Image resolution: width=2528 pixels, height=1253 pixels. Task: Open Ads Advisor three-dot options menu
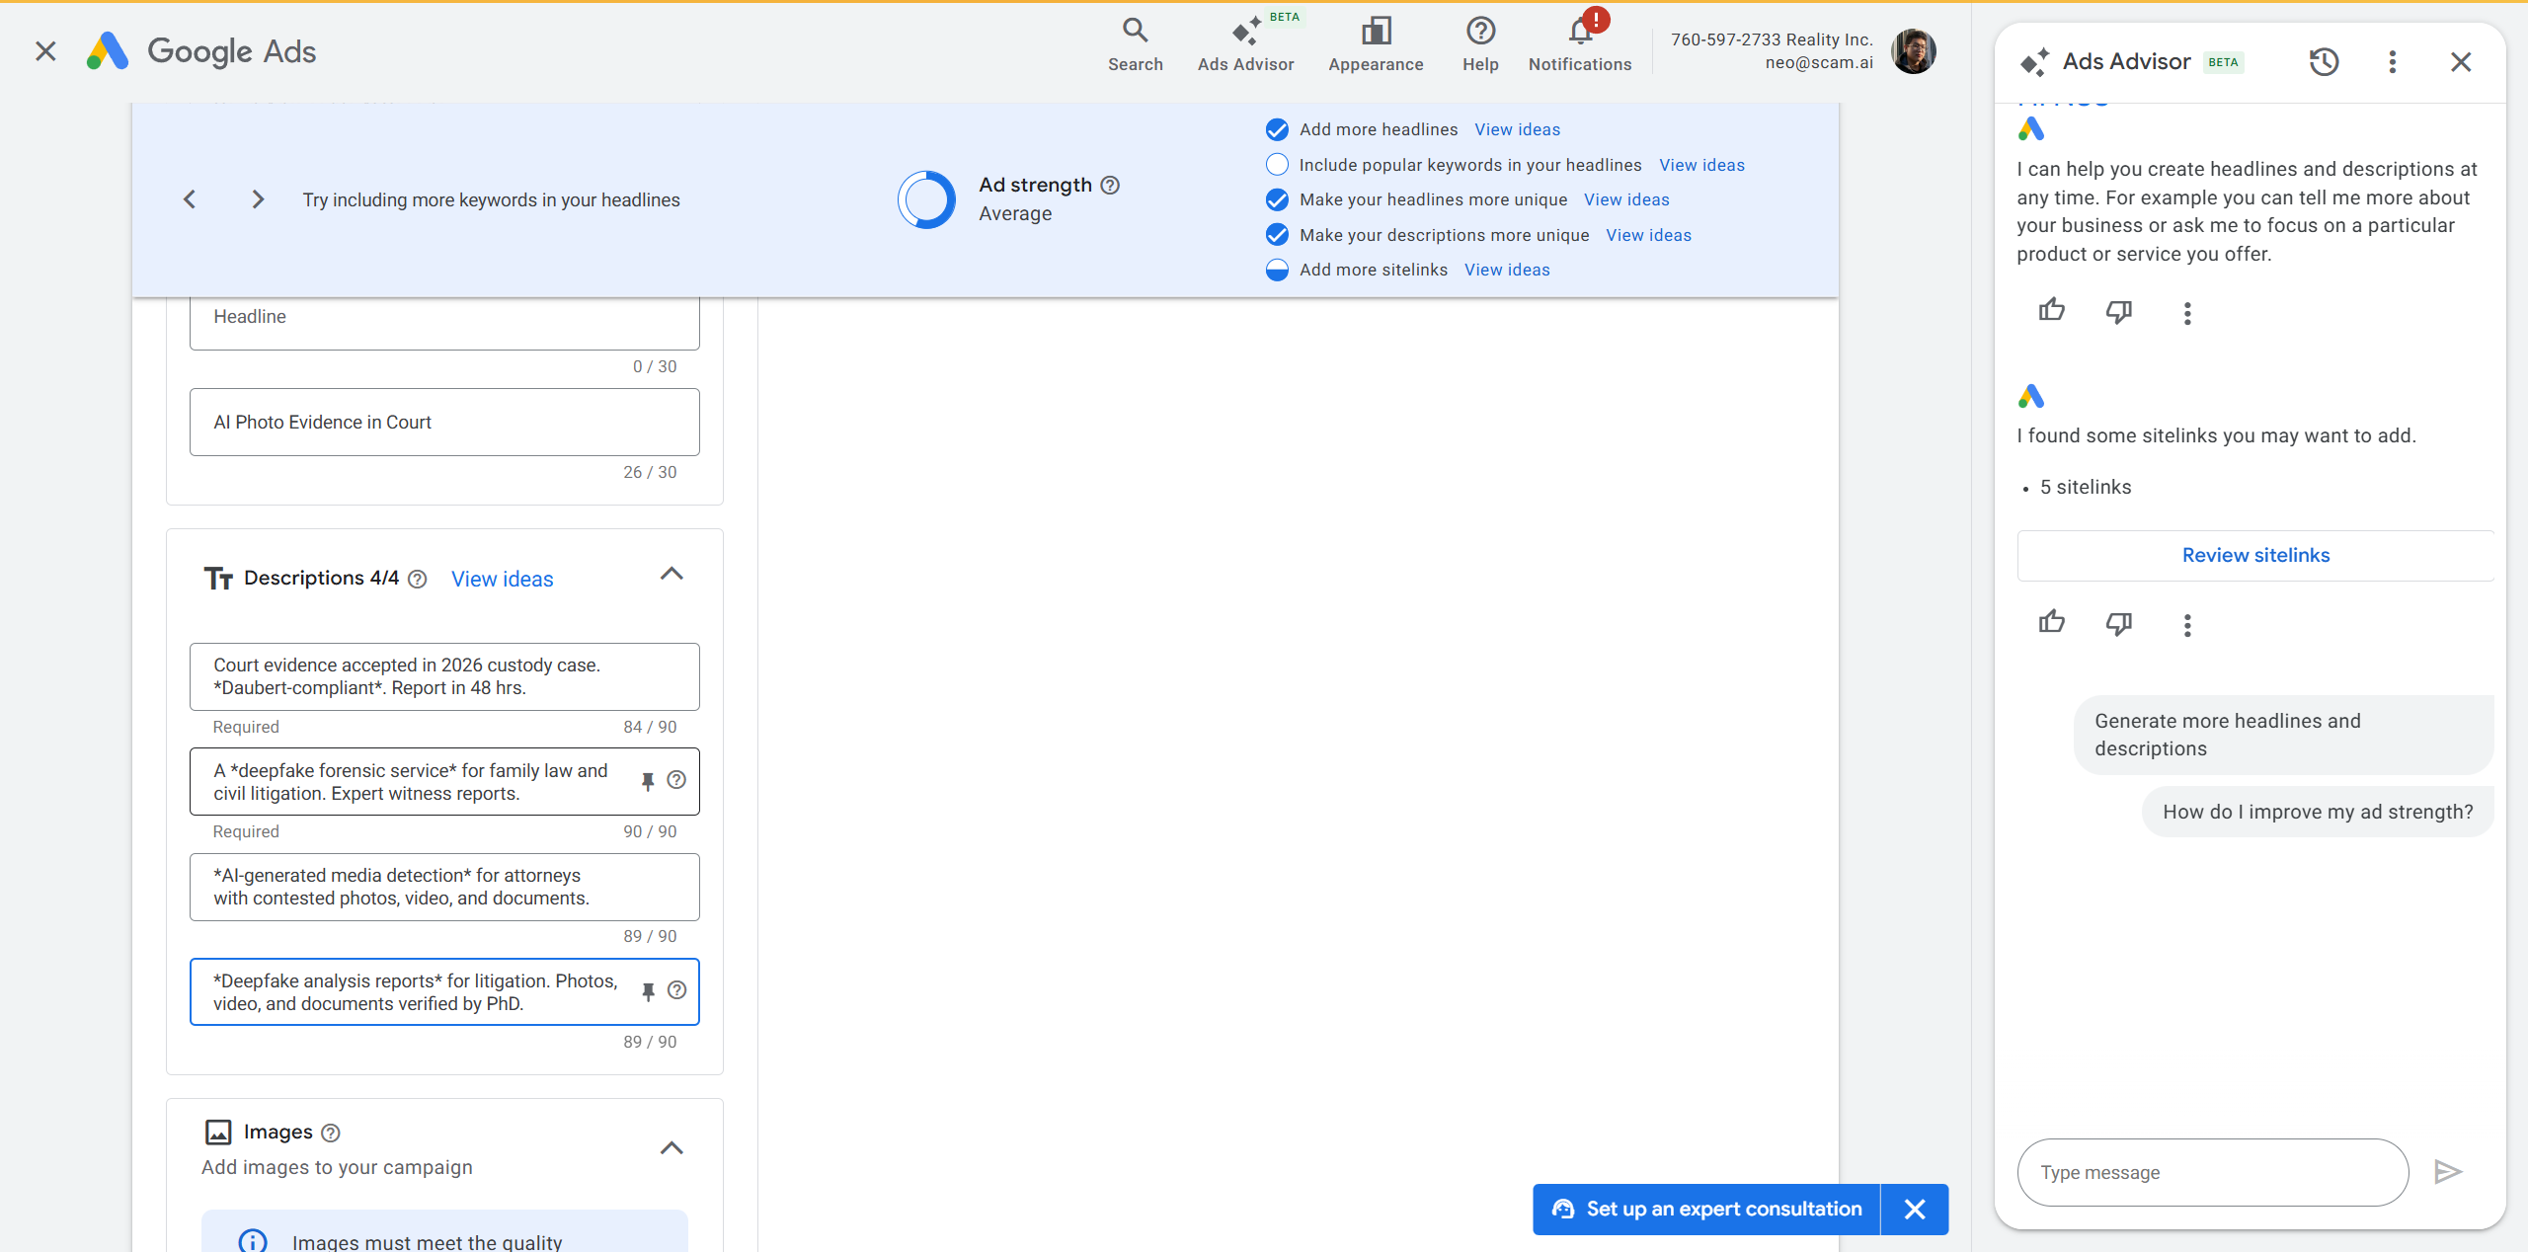(x=2392, y=62)
